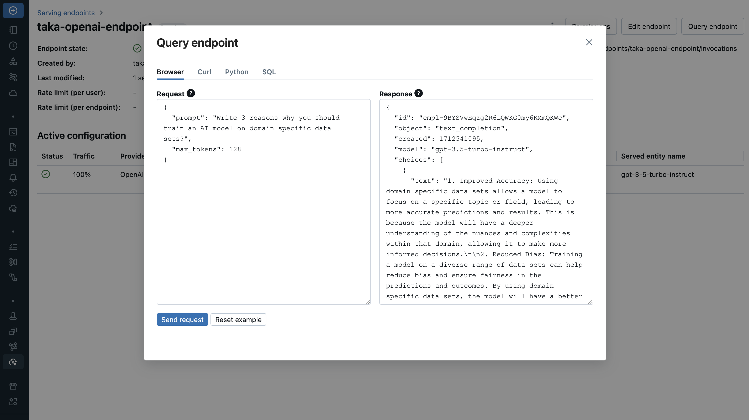Open Catalog shapes icon in sidebar
This screenshot has height=420, width=749.
pos(13,61)
